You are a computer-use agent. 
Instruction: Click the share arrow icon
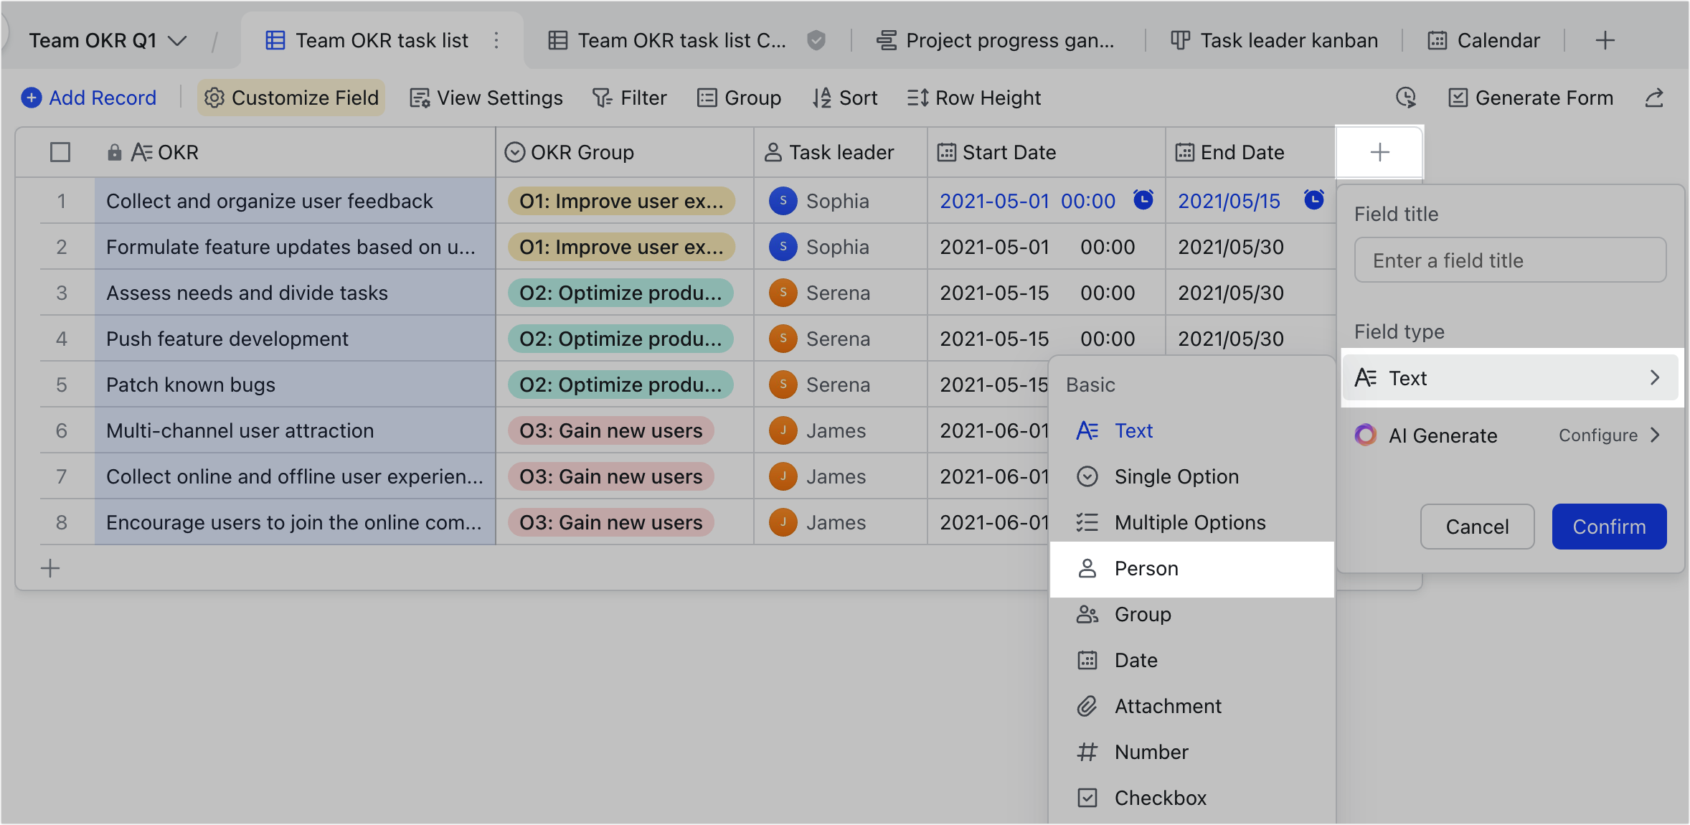tap(1654, 98)
